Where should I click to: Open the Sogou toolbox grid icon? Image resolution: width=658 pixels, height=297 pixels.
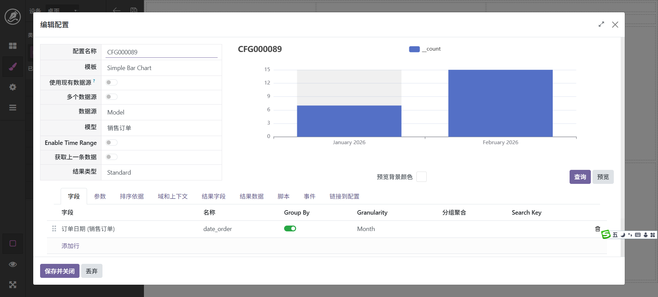tap(653, 235)
